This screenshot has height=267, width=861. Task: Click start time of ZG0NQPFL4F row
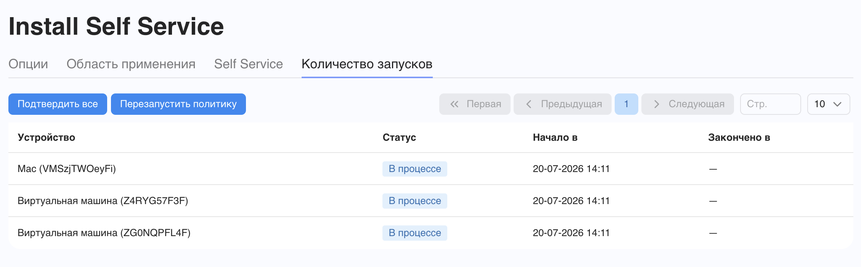pyautogui.click(x=571, y=233)
